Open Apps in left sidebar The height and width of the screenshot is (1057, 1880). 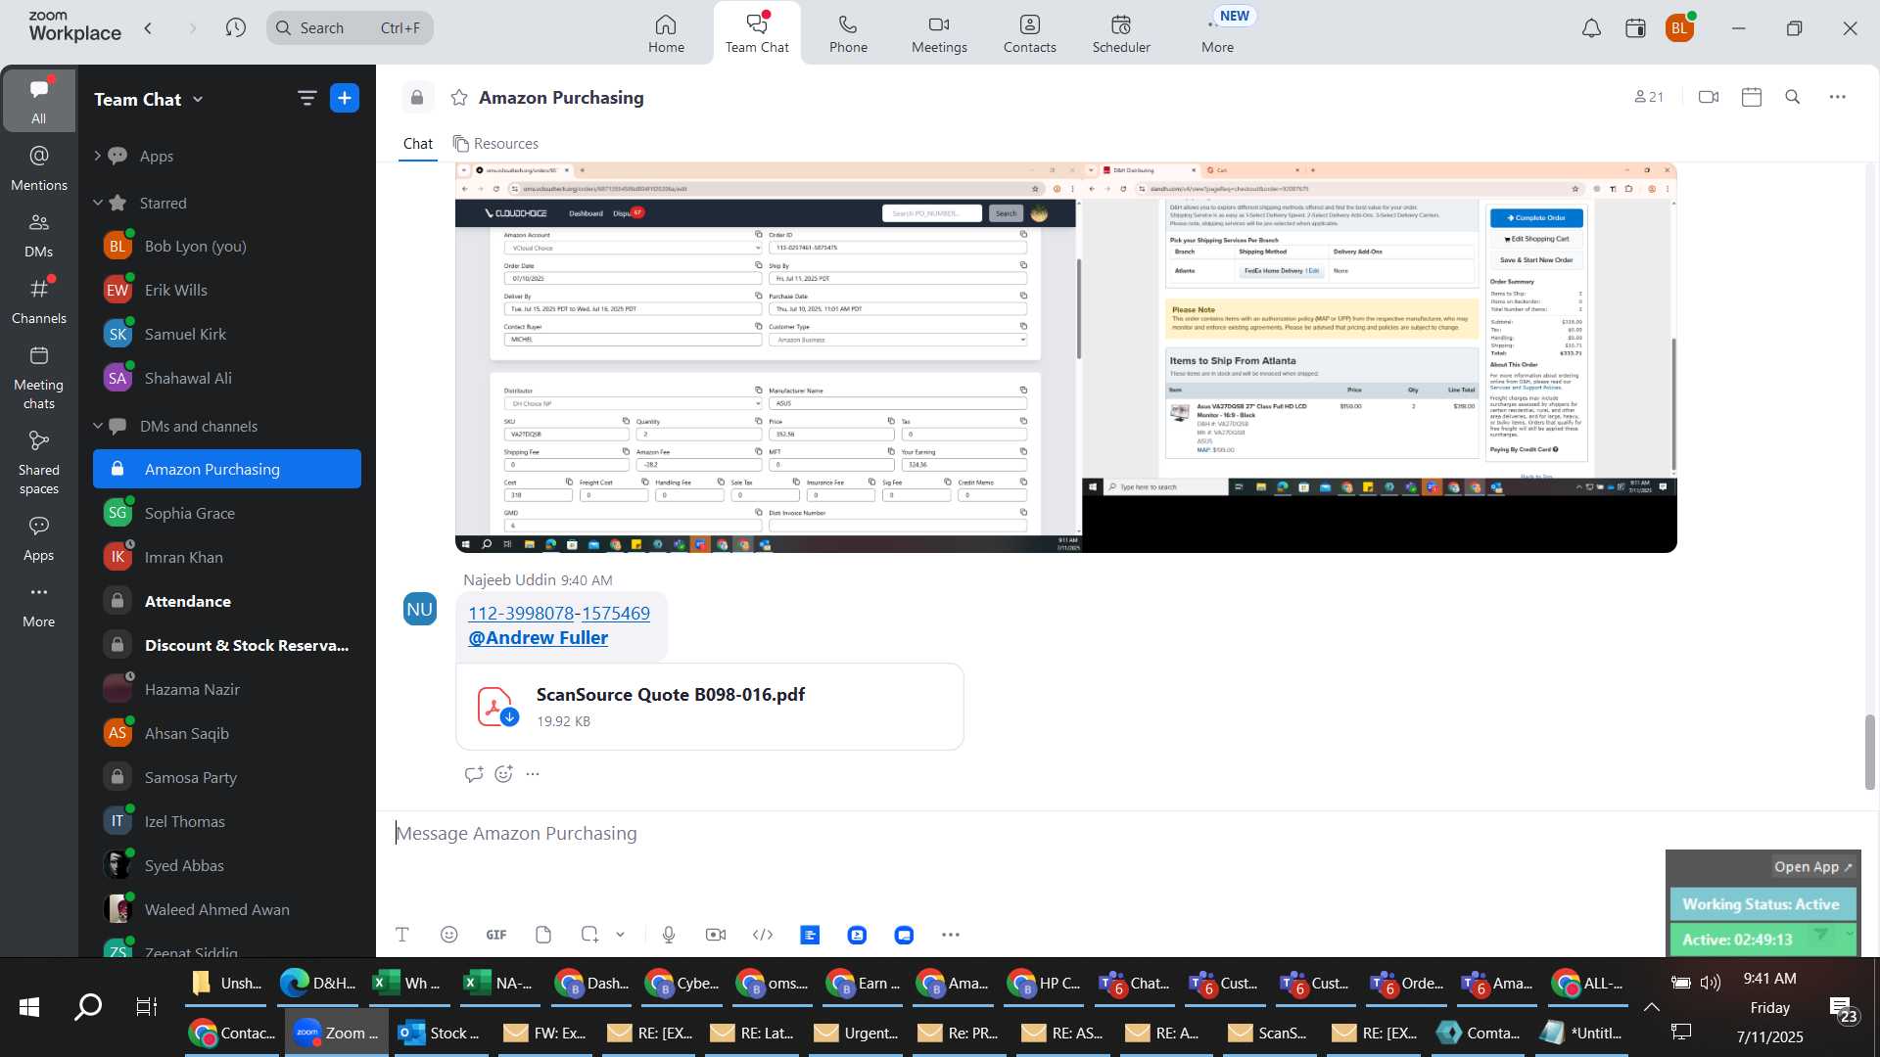tap(38, 537)
